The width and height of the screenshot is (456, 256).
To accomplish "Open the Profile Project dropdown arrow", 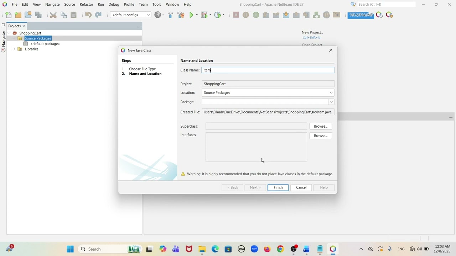I will (x=223, y=15).
